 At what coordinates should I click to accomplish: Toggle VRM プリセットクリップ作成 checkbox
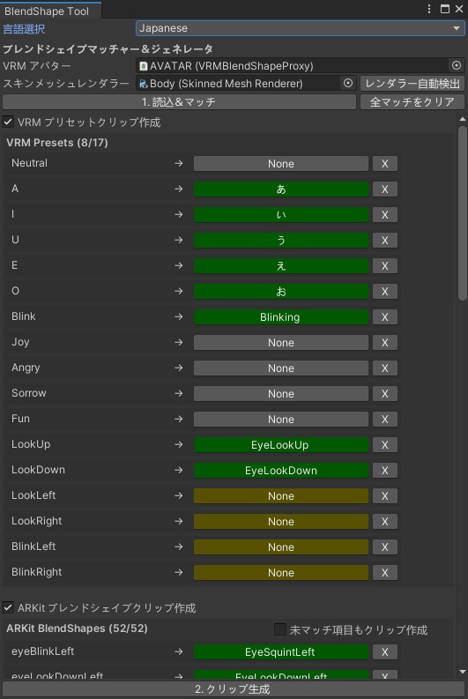8,122
